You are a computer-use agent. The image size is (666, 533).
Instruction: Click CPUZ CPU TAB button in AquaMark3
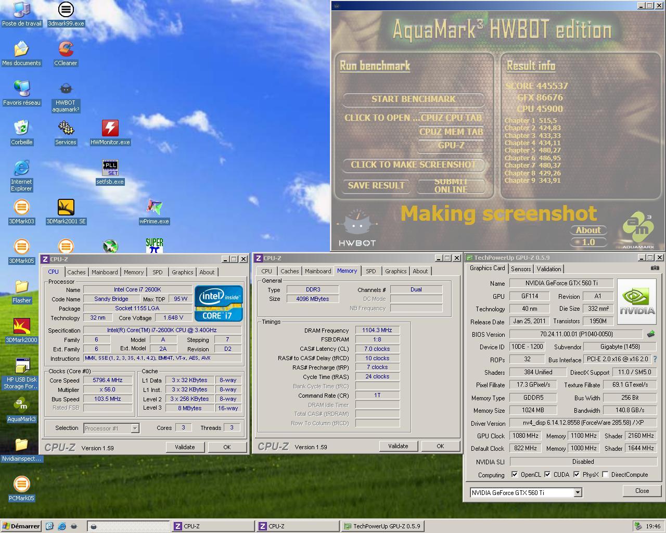pos(451,118)
